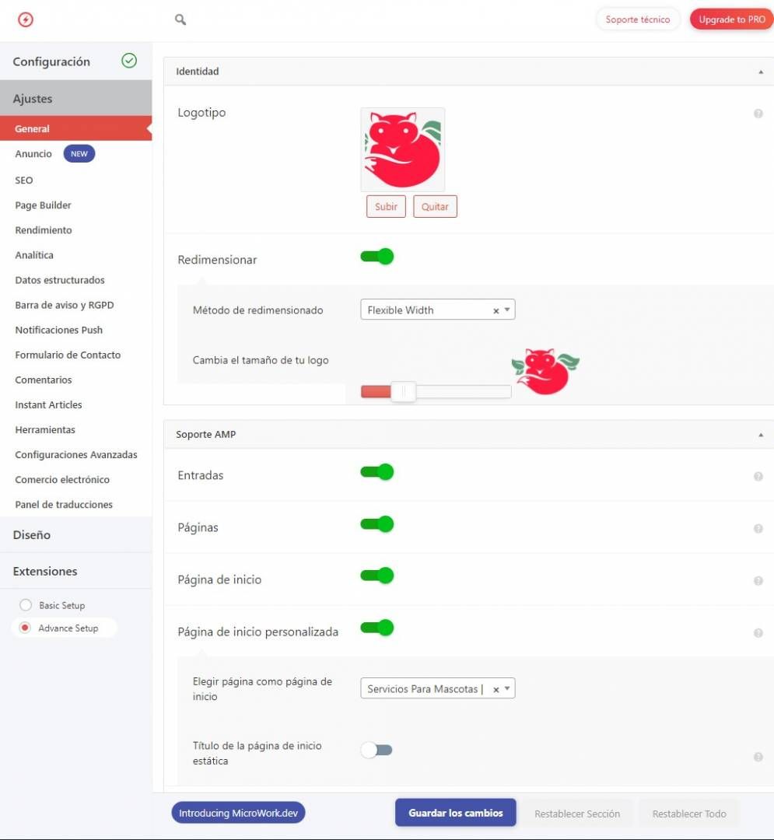Click the Restablecer Sección button
Image resolution: width=774 pixels, height=840 pixels.
pyautogui.click(x=577, y=814)
